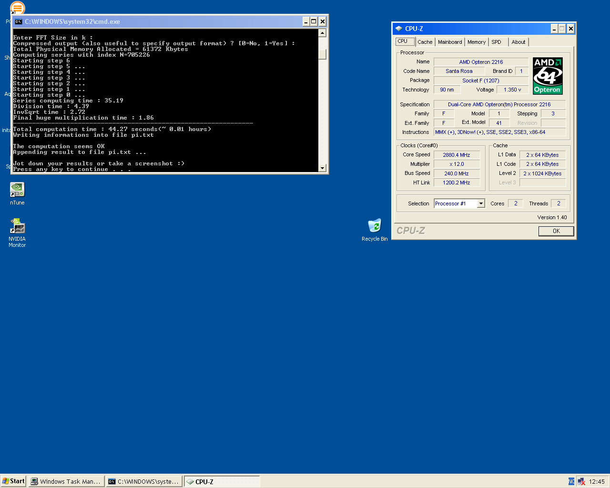Click the Version 1.40 label

coord(552,217)
